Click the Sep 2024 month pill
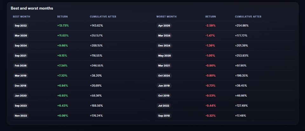This screenshot has height=131, width=305. [21, 46]
